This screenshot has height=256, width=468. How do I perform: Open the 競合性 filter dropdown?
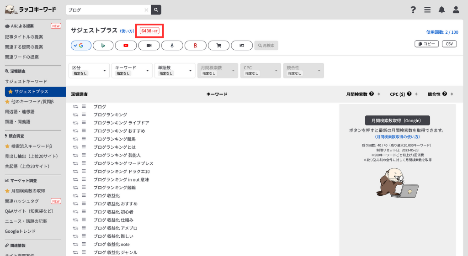click(x=303, y=71)
